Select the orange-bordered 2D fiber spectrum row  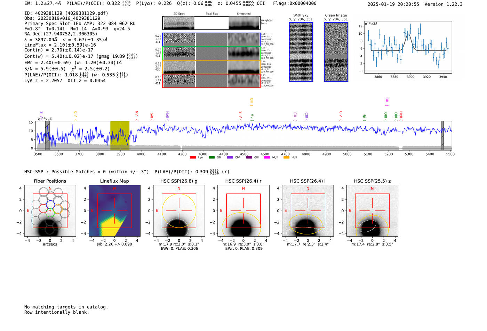pyautogui.click(x=211, y=67)
